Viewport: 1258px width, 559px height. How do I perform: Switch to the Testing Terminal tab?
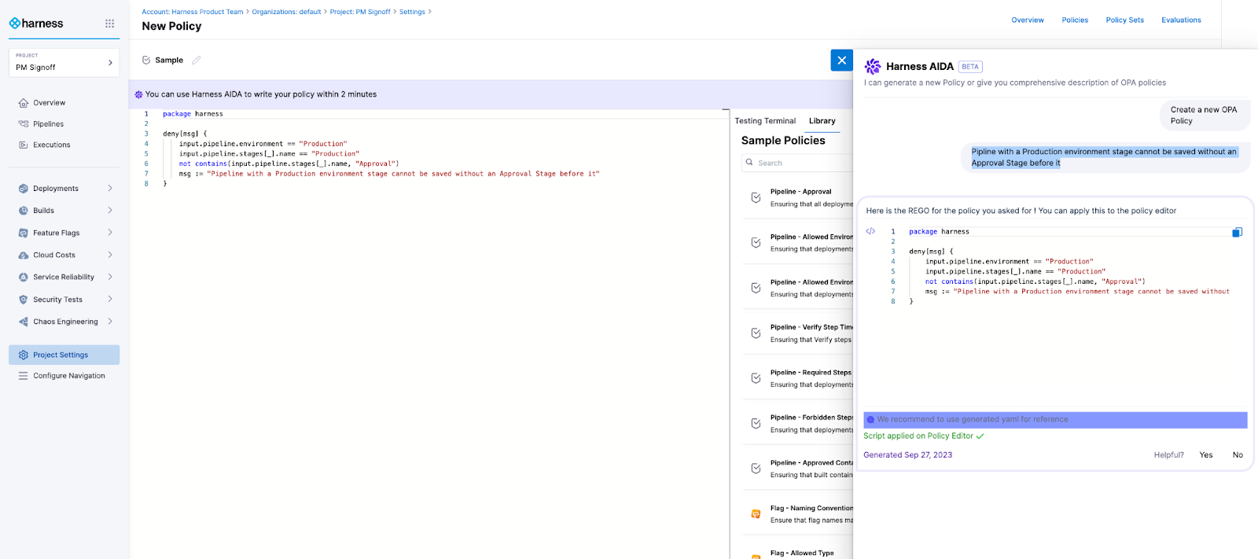click(x=765, y=121)
